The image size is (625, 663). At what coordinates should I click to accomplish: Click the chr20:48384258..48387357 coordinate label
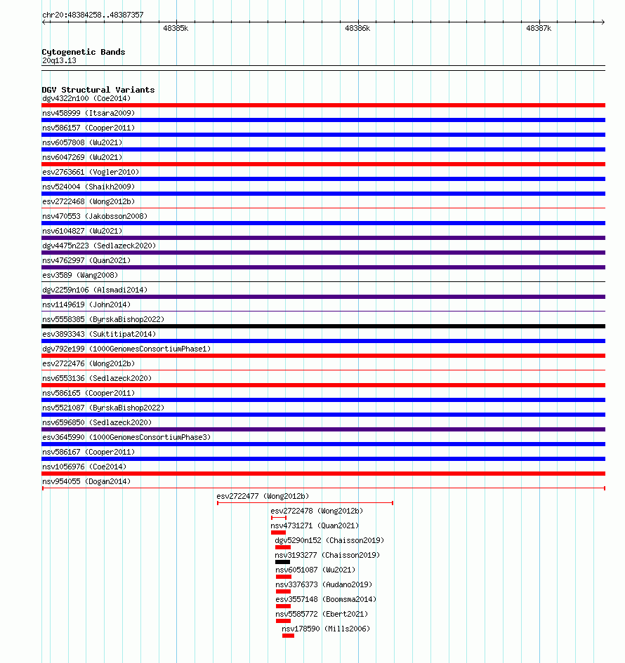[x=93, y=15]
